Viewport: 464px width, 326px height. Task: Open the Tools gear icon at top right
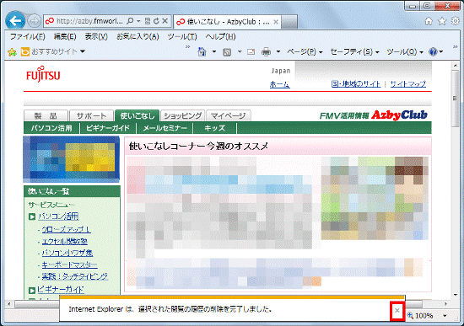tap(455, 21)
